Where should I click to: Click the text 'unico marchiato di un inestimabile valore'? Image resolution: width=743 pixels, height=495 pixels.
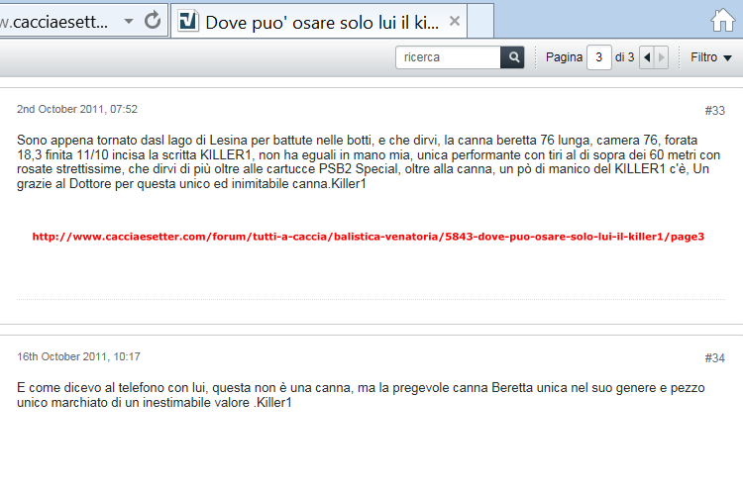(x=133, y=403)
